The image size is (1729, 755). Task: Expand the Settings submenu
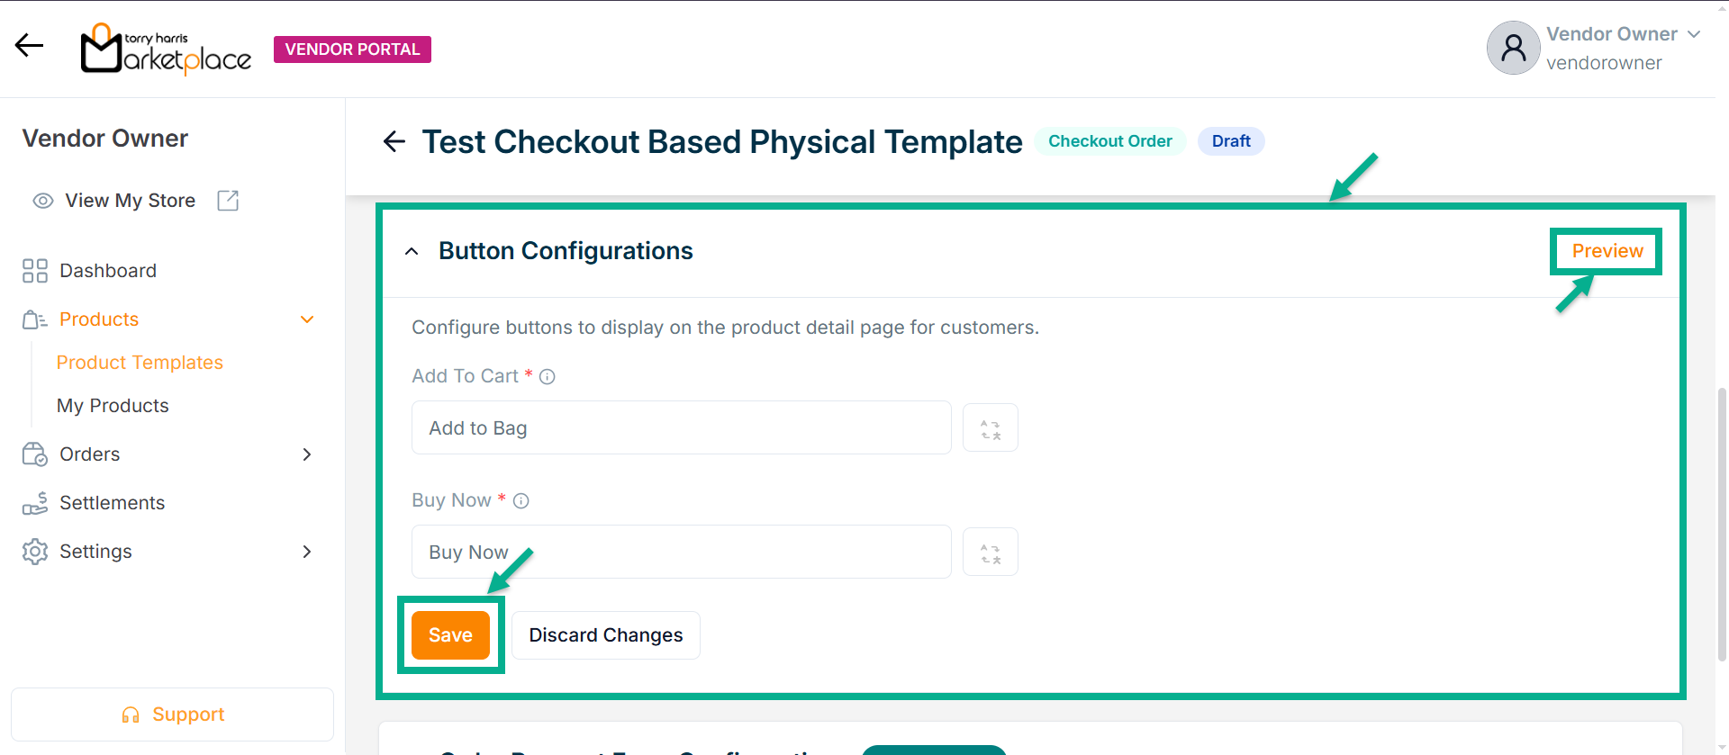pyautogui.click(x=307, y=552)
